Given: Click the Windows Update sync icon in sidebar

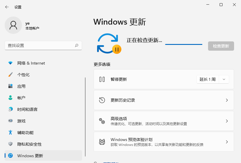Looking at the screenshot, I should [x=10, y=155].
